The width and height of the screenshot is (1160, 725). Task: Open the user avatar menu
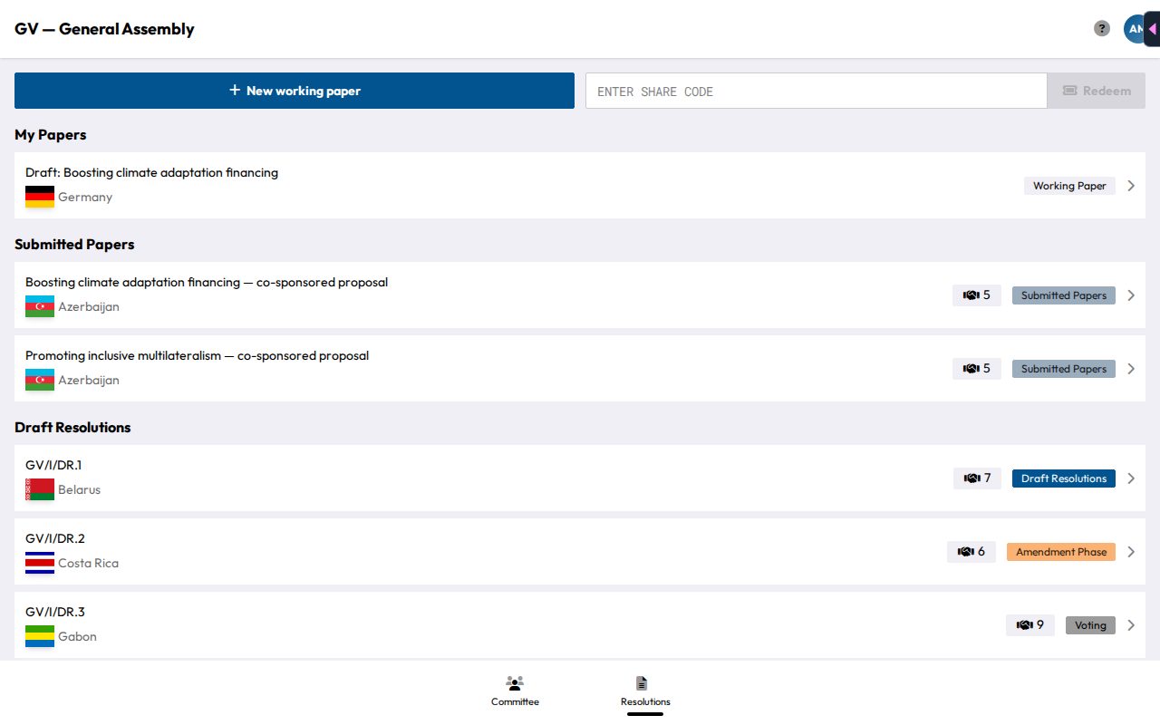pyautogui.click(x=1135, y=29)
